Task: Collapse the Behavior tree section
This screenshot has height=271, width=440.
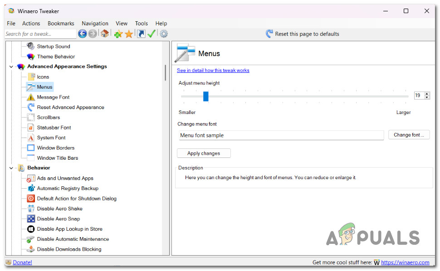Action: coord(11,168)
